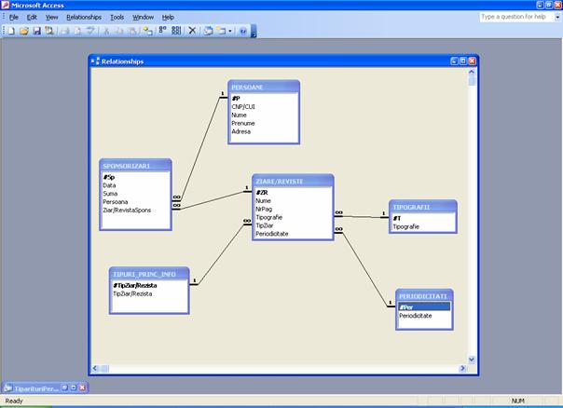Screen dimensions: 563x408
Task: Click the ZIARE/REVISTE table title bar
Action: pos(292,180)
